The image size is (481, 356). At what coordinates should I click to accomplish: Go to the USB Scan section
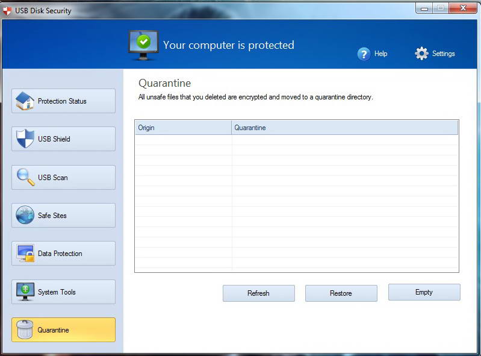63,177
